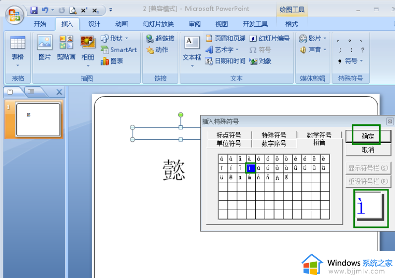Screen dimensions: 395x278
Task: Insert the small circle period symbol
Action: 350,40
